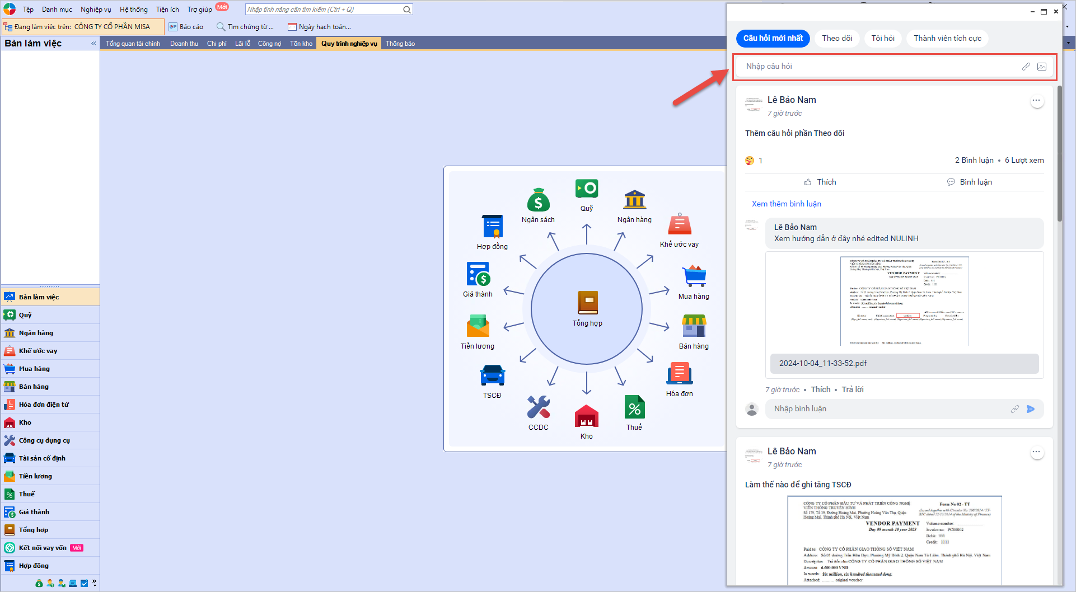The image size is (1076, 592).
Task: Open Ngân hàng icon in workflow diagram
Action: (634, 200)
